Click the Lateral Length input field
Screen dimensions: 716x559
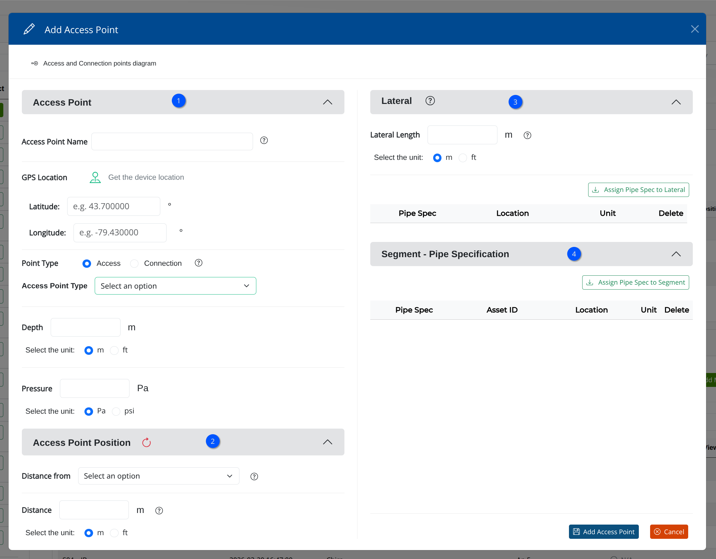[x=462, y=135]
